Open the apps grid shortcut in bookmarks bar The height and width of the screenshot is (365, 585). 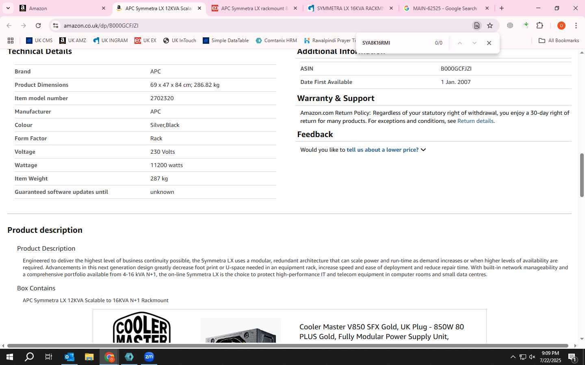tap(11, 41)
